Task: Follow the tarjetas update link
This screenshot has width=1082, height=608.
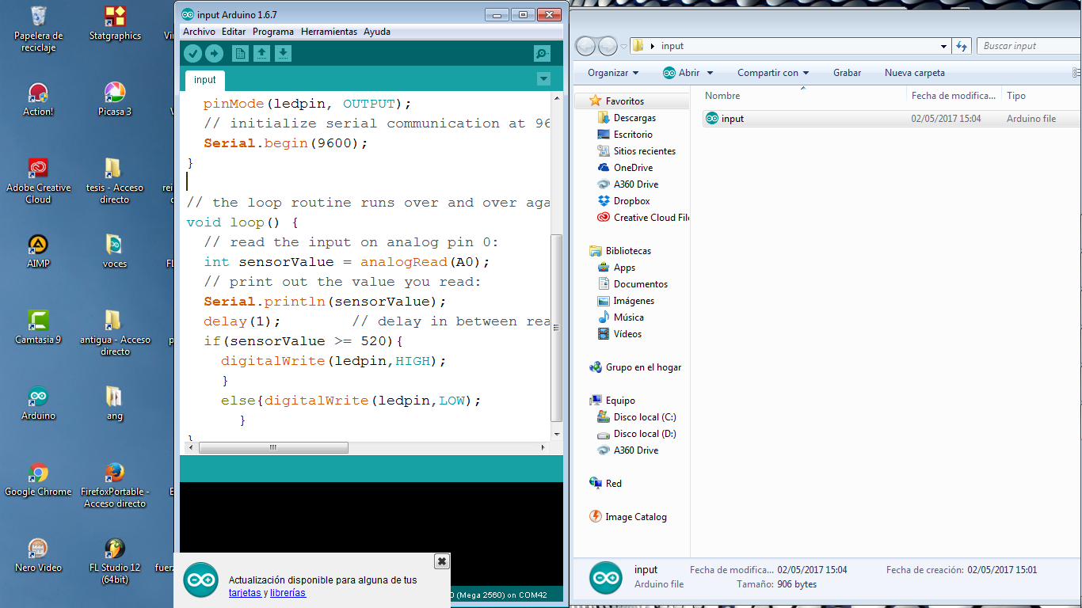Action: pyautogui.click(x=245, y=593)
